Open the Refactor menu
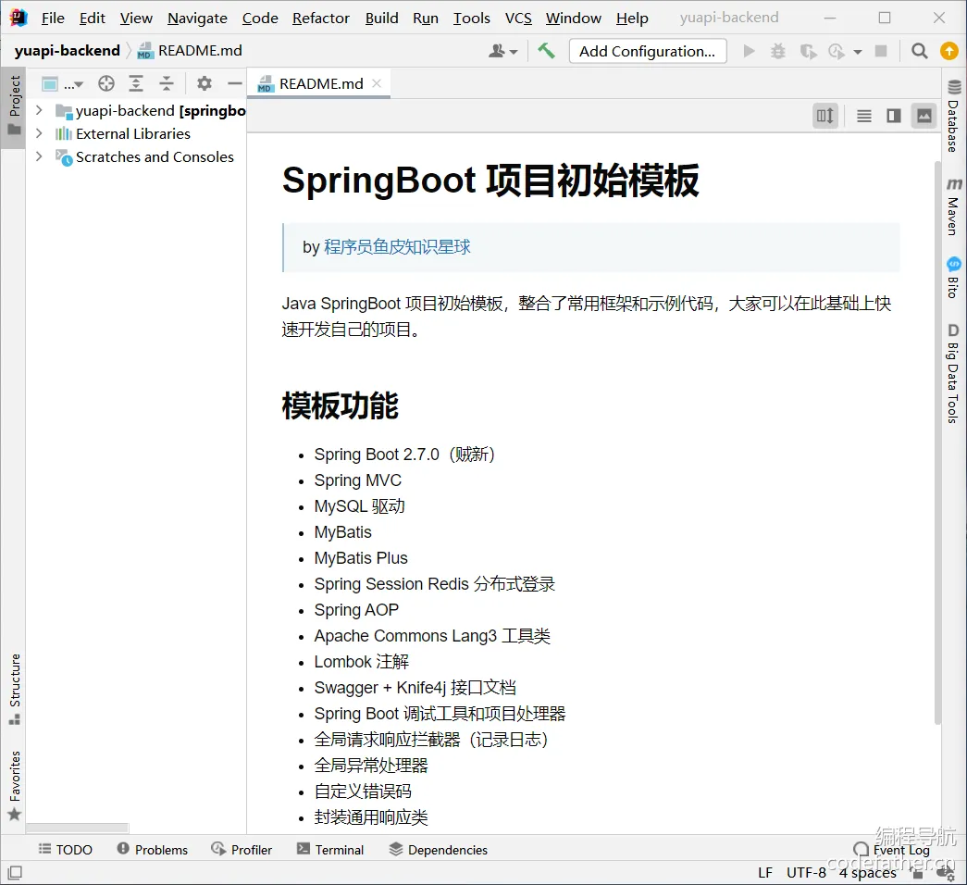Viewport: 967px width, 885px height. [x=321, y=18]
